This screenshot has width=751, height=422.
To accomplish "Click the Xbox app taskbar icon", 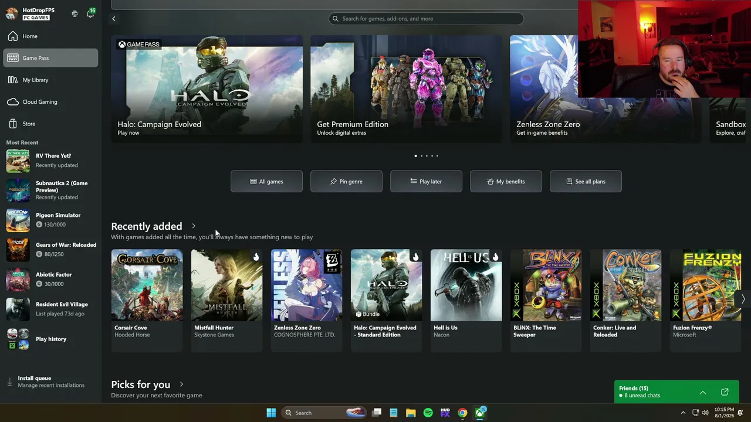I will 480,413.
